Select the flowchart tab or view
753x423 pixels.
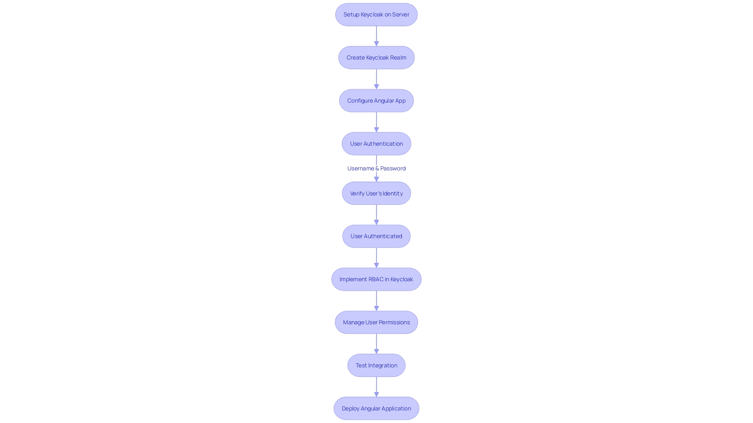click(376, 211)
